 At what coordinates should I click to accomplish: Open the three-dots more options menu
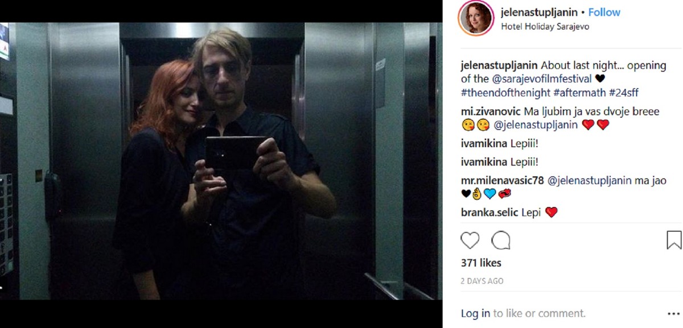tap(673, 314)
